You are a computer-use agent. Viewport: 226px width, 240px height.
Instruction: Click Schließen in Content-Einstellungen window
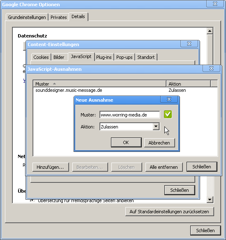(x=180, y=190)
